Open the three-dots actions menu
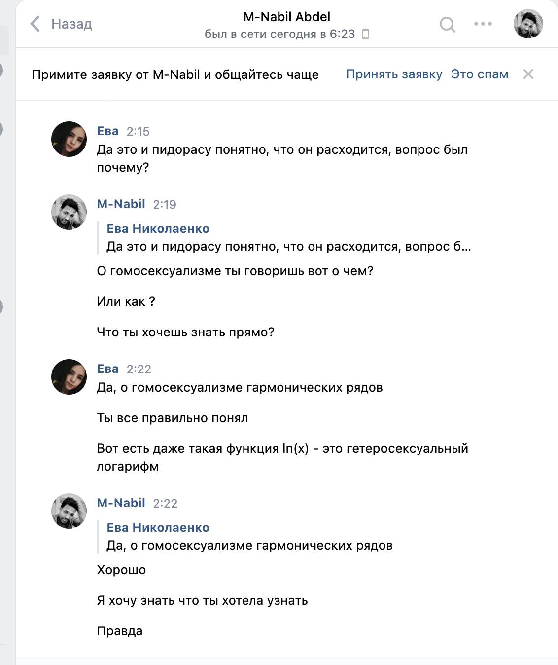Viewport: 558px width, 665px height. (483, 24)
